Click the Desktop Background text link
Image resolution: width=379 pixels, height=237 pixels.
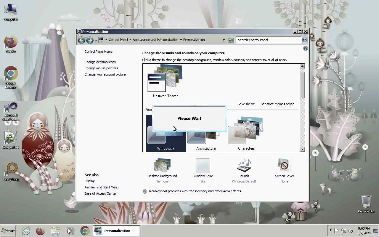coord(162,176)
